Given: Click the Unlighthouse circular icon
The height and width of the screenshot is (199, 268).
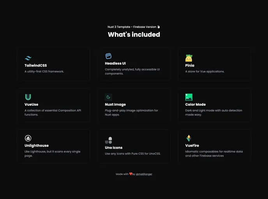Looking at the screenshot, I should pos(28,138).
